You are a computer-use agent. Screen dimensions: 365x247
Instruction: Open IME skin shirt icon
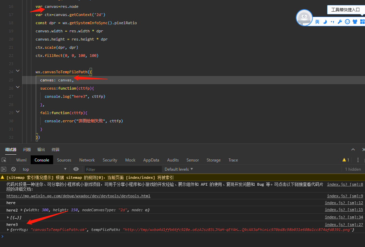pos(355,22)
